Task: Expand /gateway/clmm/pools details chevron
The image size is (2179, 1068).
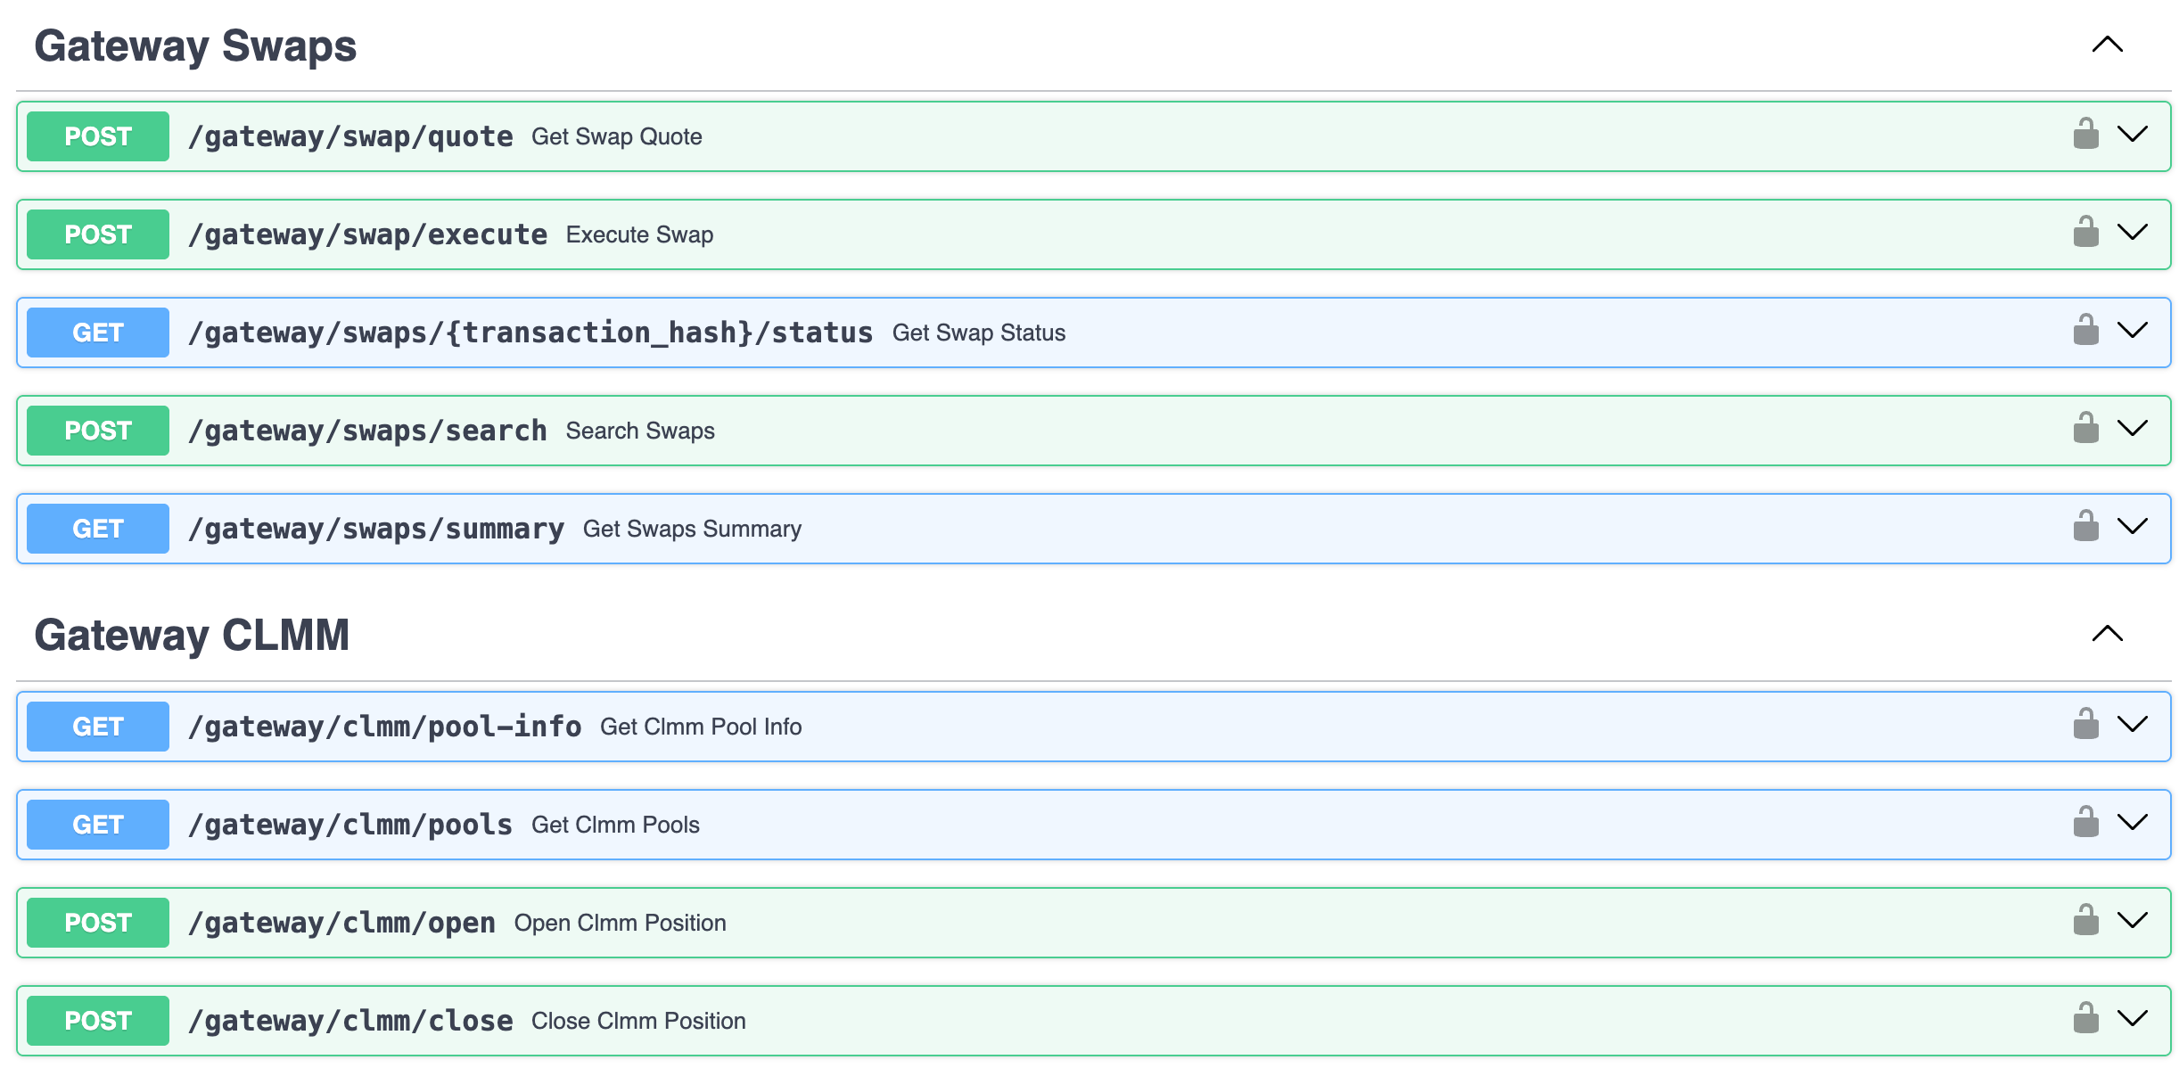Action: [2133, 823]
